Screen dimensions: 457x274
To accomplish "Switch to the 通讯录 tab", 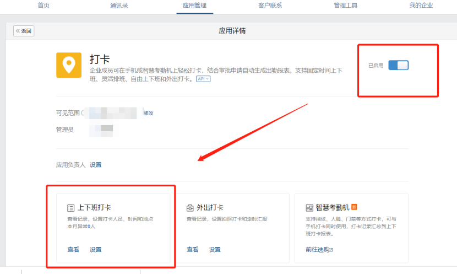I will (119, 6).
